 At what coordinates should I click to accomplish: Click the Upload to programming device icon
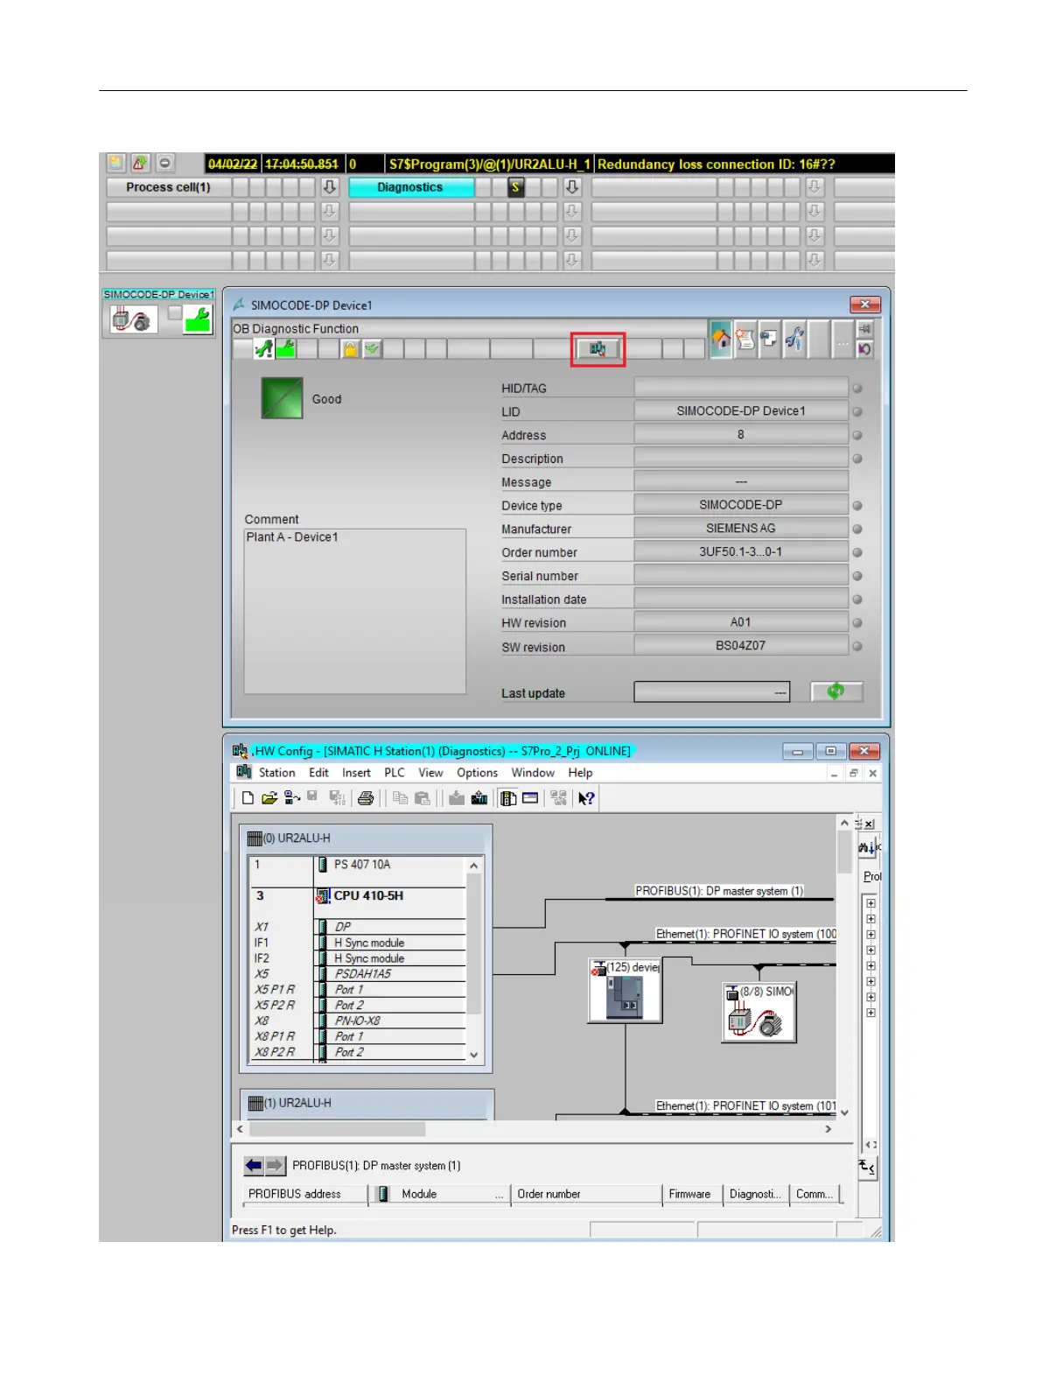[479, 798]
